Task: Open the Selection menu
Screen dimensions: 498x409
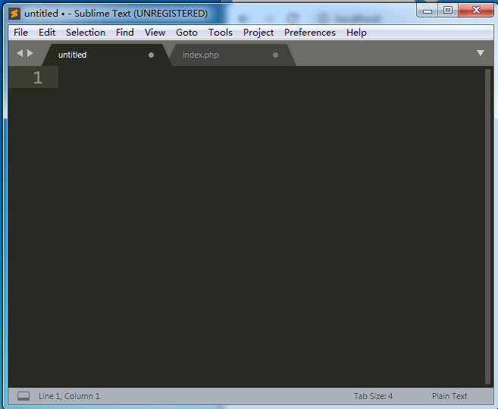Action: (86, 33)
